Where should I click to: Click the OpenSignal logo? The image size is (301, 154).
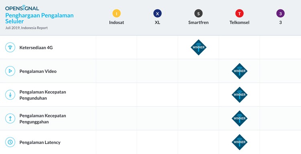(x=22, y=8)
